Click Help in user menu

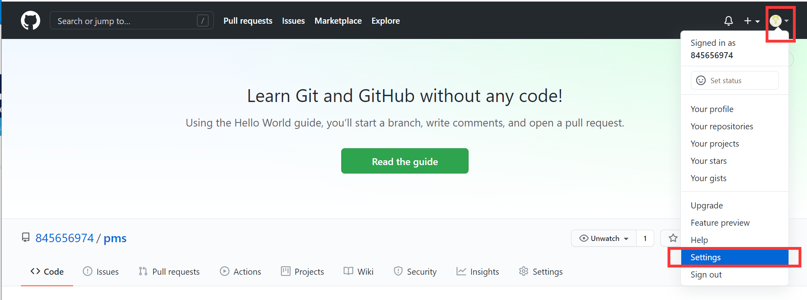coord(735,240)
